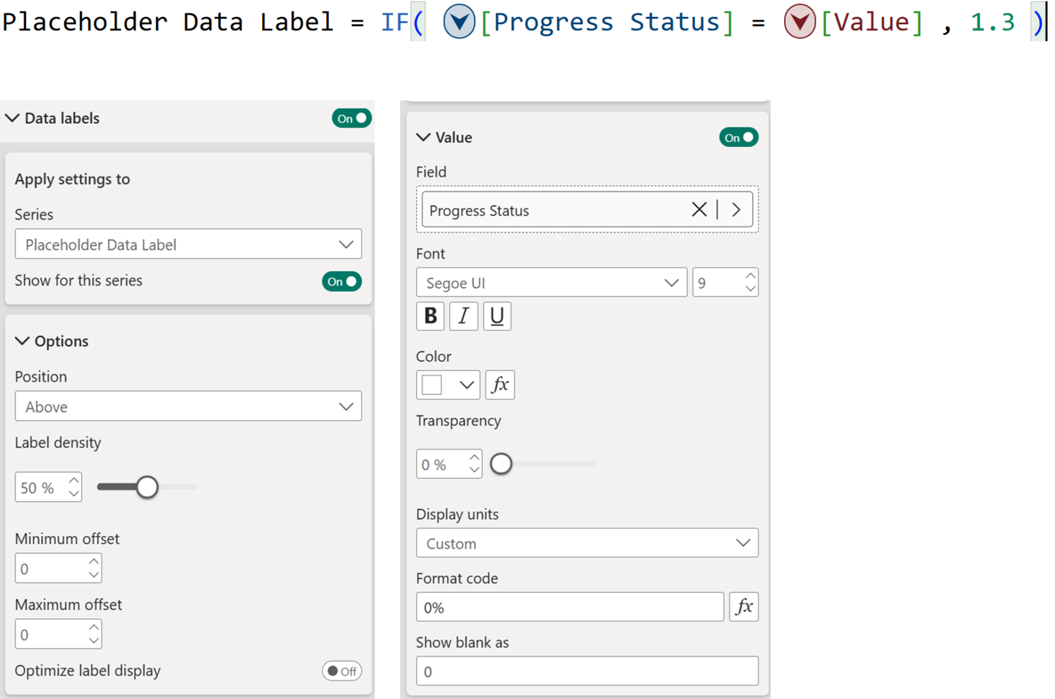Screen dimensions: 1055x699
Task: Toggle Italic font formatting
Action: [463, 316]
